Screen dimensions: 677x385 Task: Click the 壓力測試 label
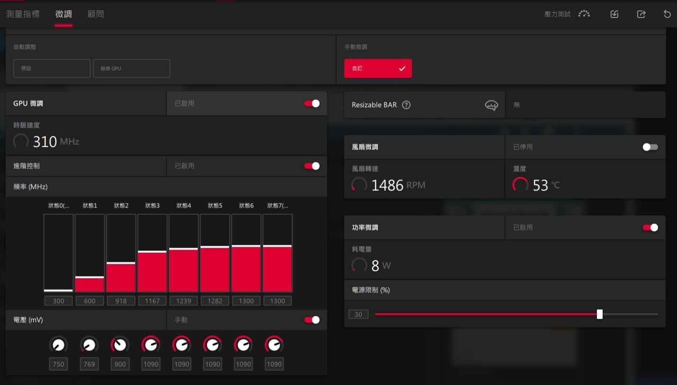(x=558, y=14)
